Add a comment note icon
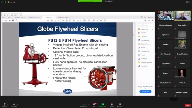 pyautogui.click(x=94, y=20)
